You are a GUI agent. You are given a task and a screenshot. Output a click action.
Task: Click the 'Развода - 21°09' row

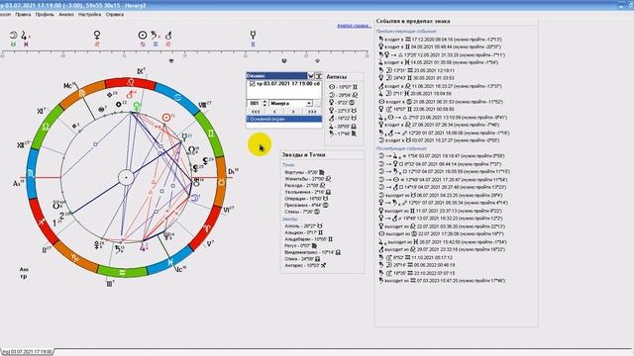[x=305, y=185]
